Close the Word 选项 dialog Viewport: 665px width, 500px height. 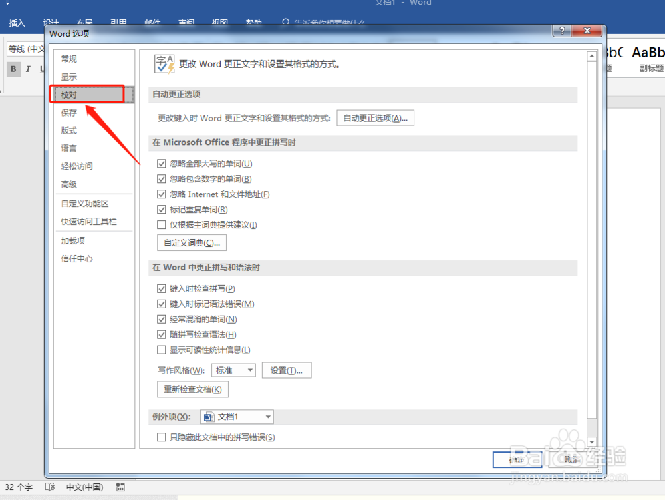587,31
